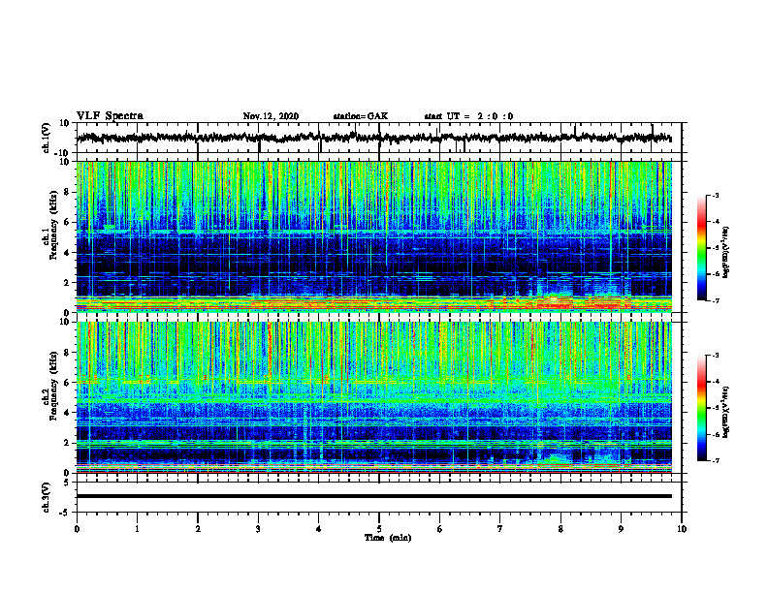The width and height of the screenshot is (768, 593).
Task: Click the "-7" label on the ch.1 colorbar
Action: pos(716,300)
